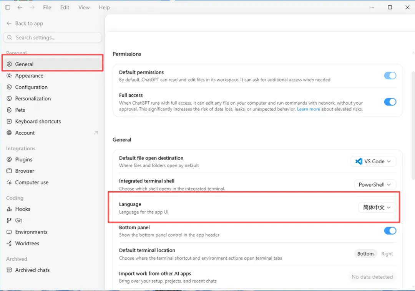Toggle the sidebar panel icon
Image resolution: width=415 pixels, height=291 pixels.
8,7
